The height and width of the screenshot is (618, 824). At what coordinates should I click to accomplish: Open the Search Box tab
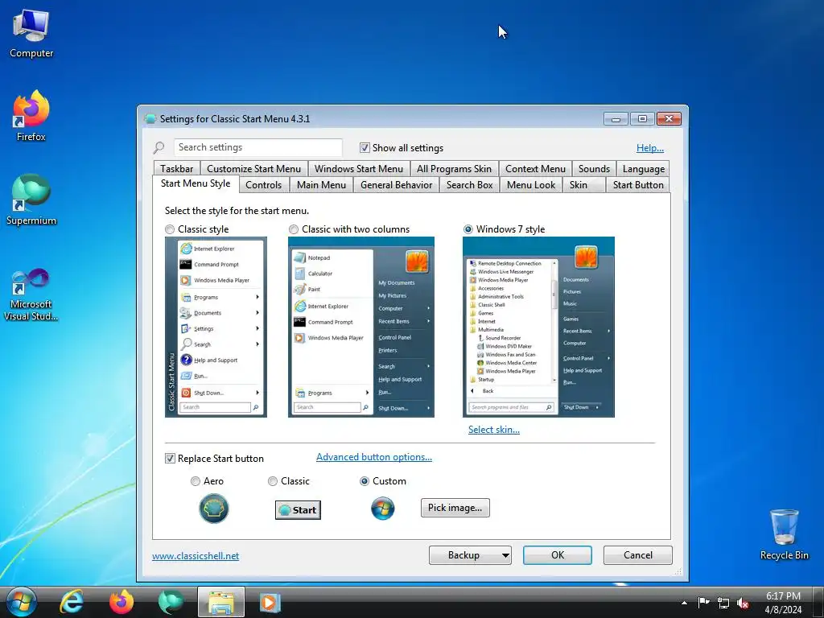click(x=469, y=185)
